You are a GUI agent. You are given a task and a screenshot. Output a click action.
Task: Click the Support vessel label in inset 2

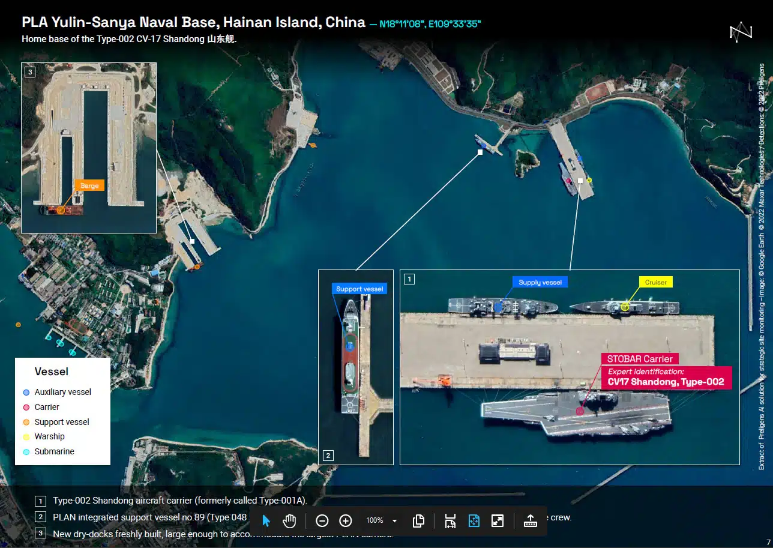(x=359, y=289)
